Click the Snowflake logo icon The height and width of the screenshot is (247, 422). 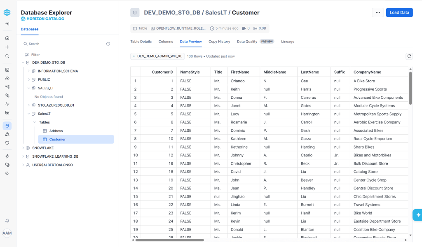[7, 12]
